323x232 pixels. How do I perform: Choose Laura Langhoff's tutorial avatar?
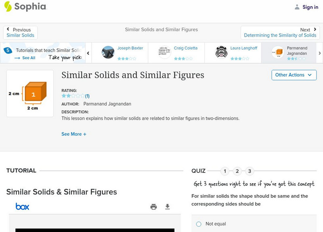coord(221,52)
